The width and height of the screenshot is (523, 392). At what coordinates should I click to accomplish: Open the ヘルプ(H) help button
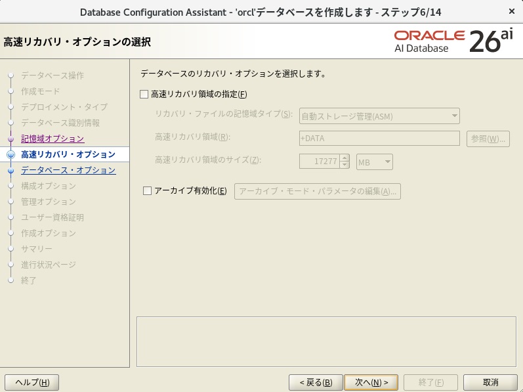pos(32,382)
